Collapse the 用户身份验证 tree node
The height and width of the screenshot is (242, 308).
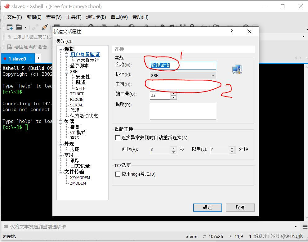[x=67, y=55]
